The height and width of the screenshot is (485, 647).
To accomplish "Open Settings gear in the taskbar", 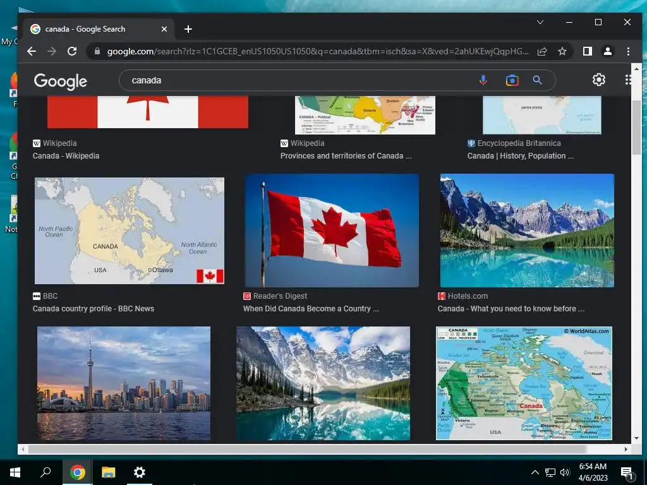I will pos(139,472).
